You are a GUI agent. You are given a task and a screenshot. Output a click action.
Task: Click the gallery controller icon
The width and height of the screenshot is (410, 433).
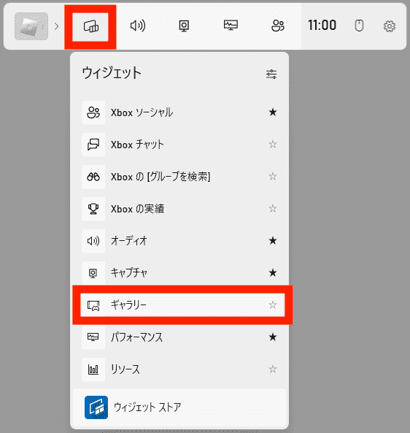point(93,305)
